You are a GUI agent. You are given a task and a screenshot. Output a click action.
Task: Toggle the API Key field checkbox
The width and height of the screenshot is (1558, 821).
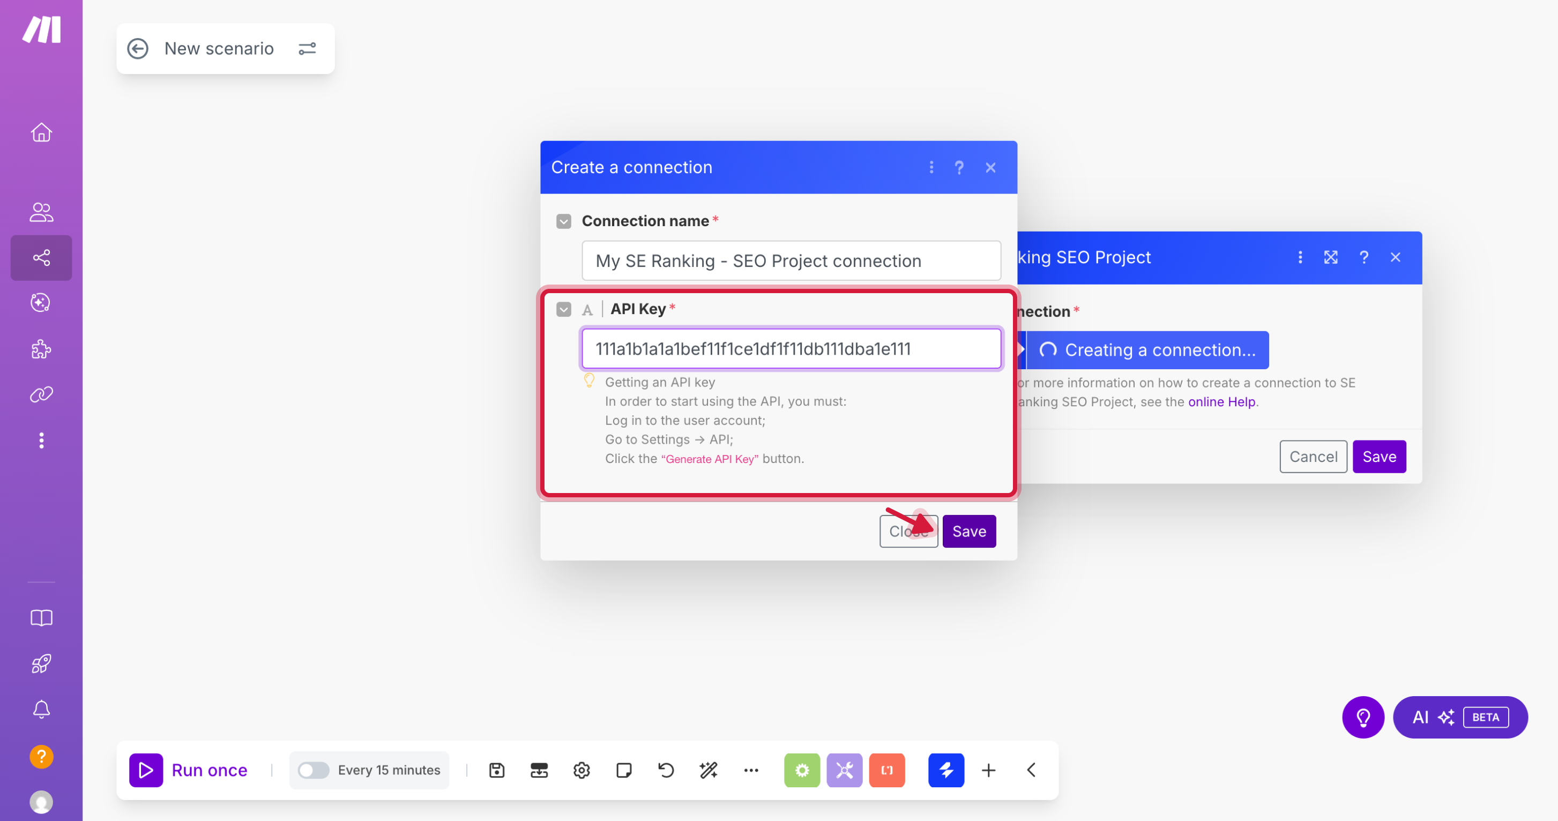click(563, 310)
